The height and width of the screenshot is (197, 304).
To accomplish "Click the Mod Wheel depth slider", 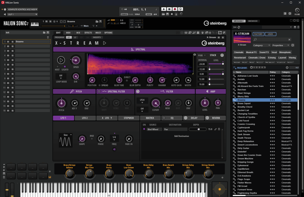I will (198, 129).
